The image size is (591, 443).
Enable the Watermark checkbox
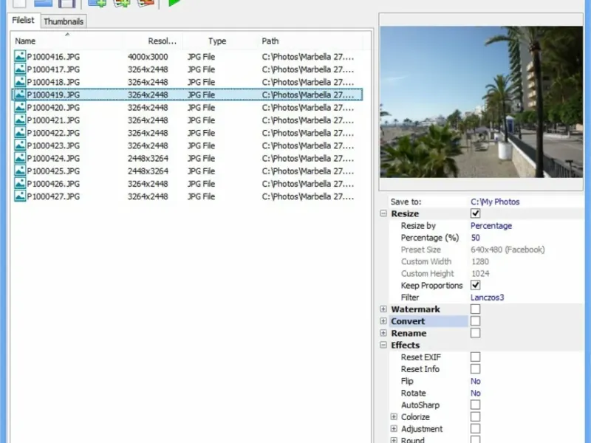(x=475, y=309)
